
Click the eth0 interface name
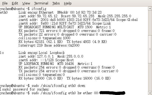point(4,12)
